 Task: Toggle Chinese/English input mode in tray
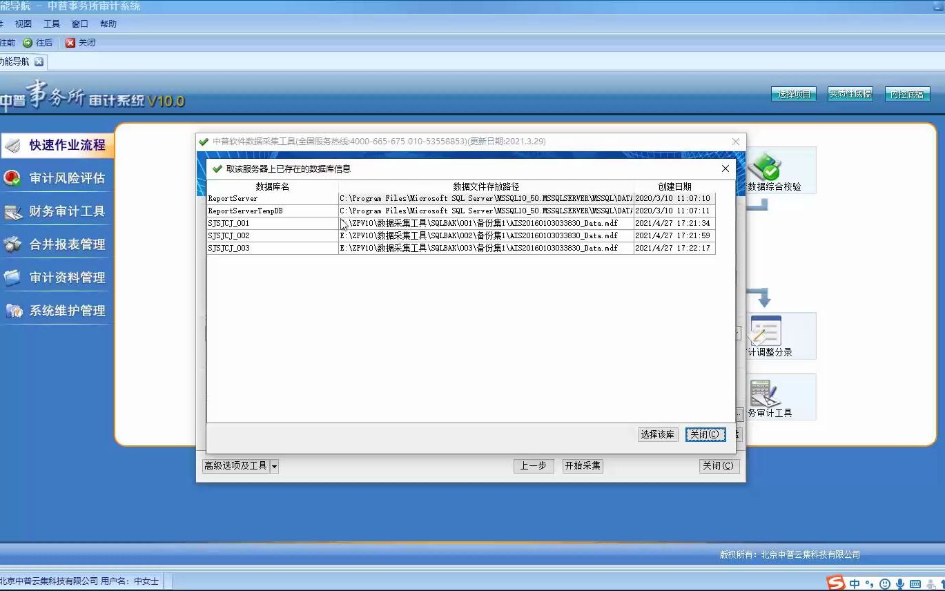pyautogui.click(x=854, y=582)
